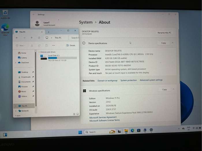Open the Widgets panel on the taskbar
The width and height of the screenshot is (202, 151).
pyautogui.click(x=5, y=135)
